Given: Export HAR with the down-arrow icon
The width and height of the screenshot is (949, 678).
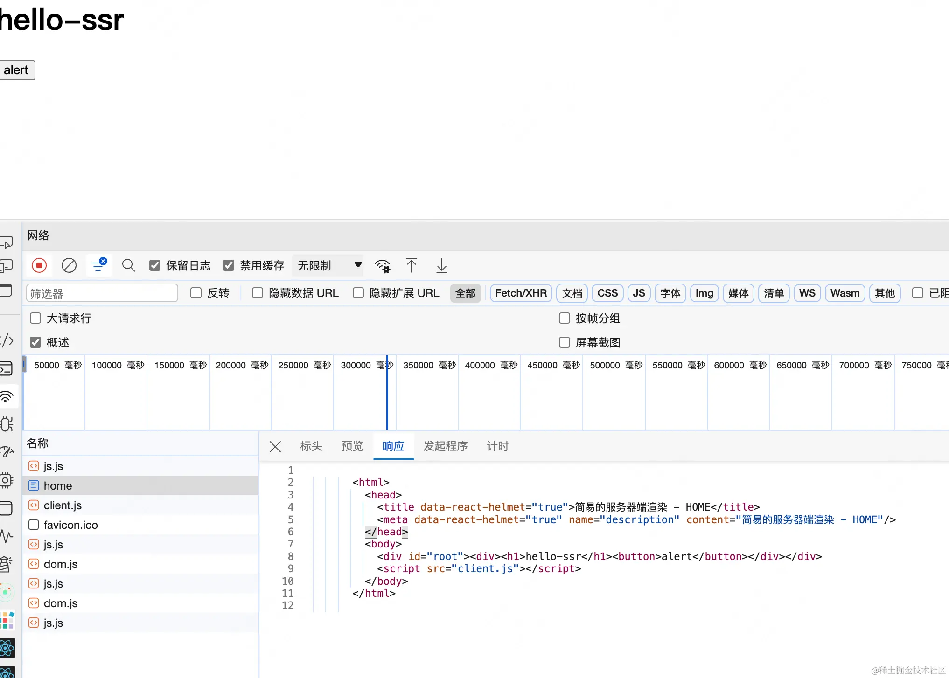Looking at the screenshot, I should point(441,265).
